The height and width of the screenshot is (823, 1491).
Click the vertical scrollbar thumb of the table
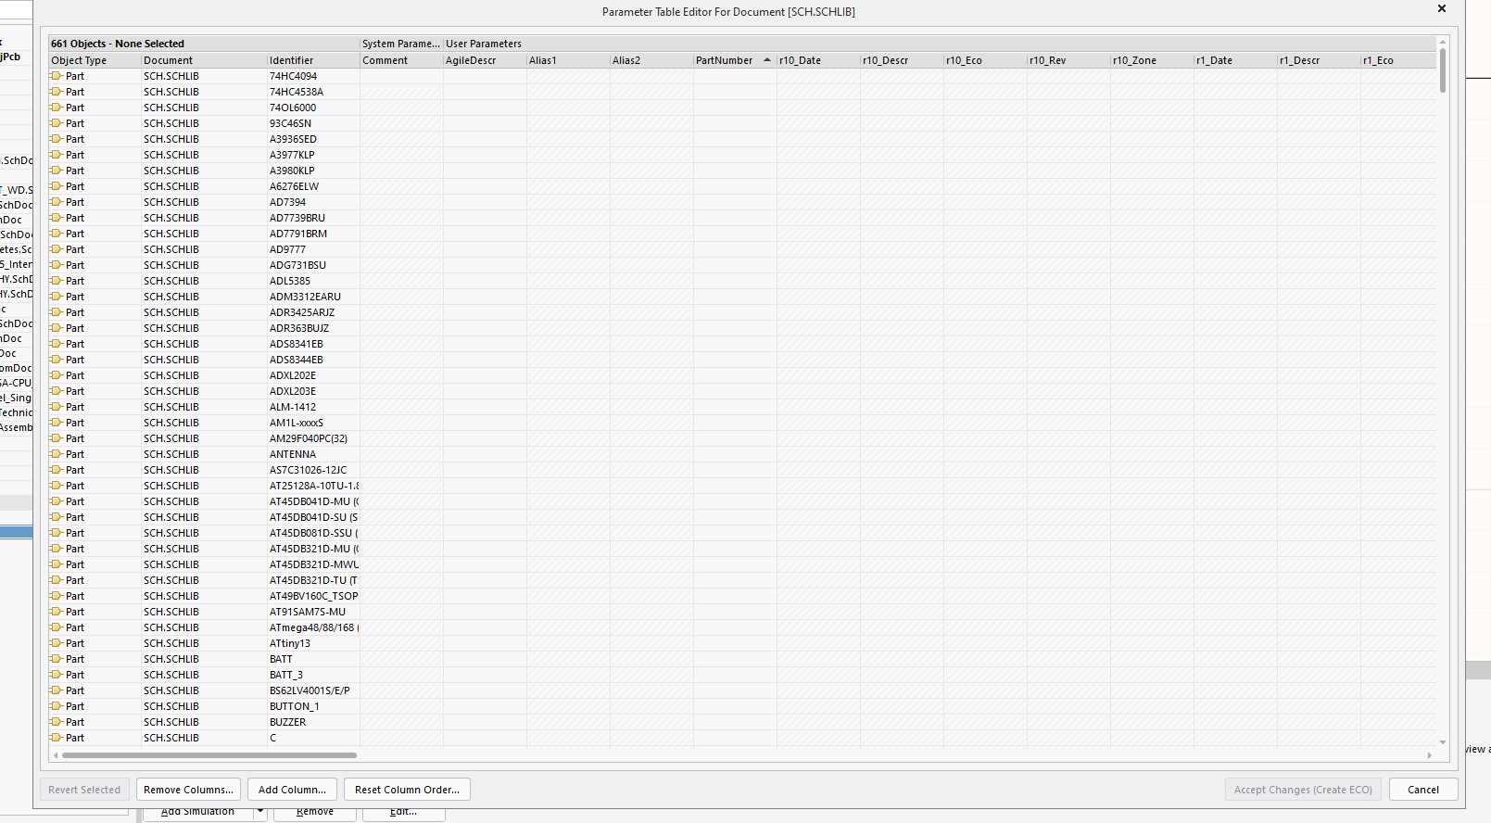1442,70
